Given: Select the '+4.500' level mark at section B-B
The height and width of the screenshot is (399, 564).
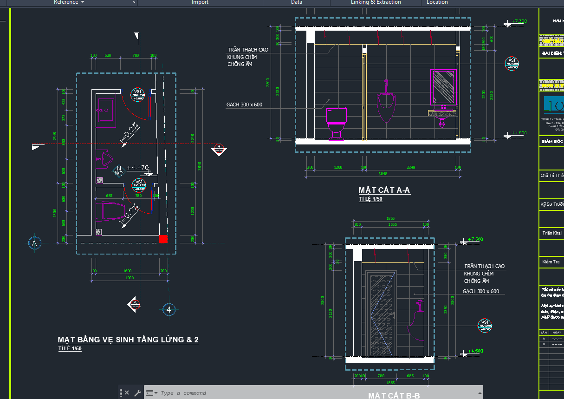Looking at the screenshot, I should [476, 351].
